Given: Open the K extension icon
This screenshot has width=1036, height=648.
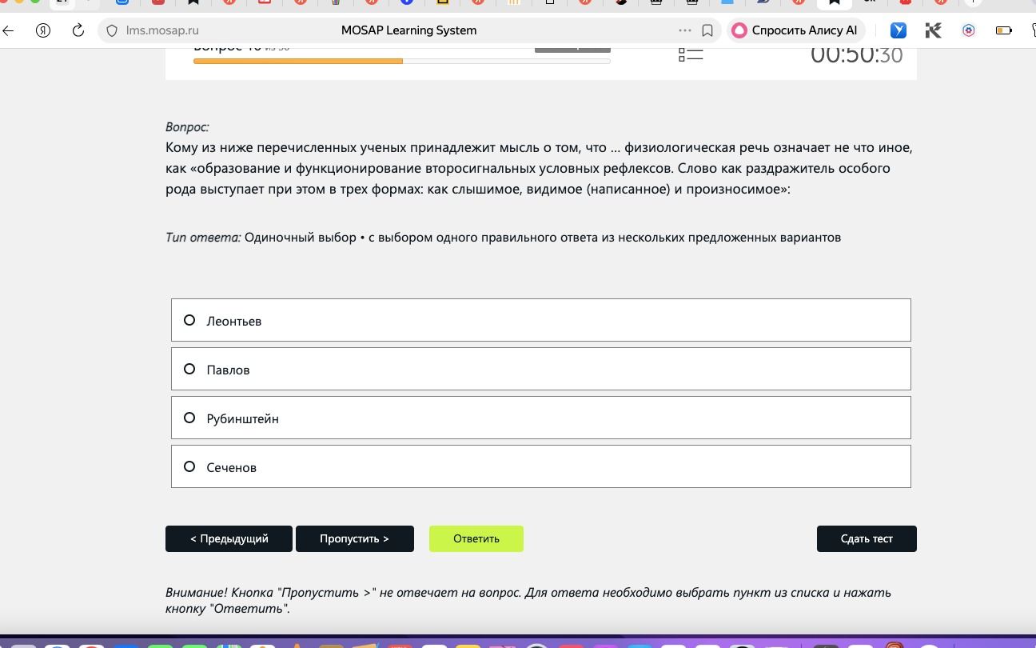Looking at the screenshot, I should (x=933, y=30).
